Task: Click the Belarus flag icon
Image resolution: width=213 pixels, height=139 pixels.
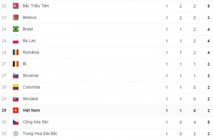Action: coord(16,17)
